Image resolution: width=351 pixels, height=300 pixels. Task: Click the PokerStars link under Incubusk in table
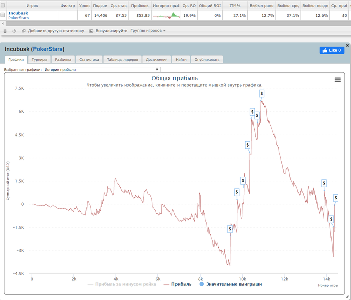pos(19,18)
